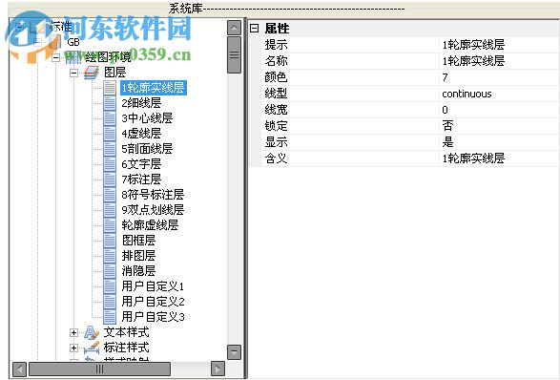The height and width of the screenshot is (380, 560).
Task: Click the tree scroll down arrow
Action: tap(234, 352)
